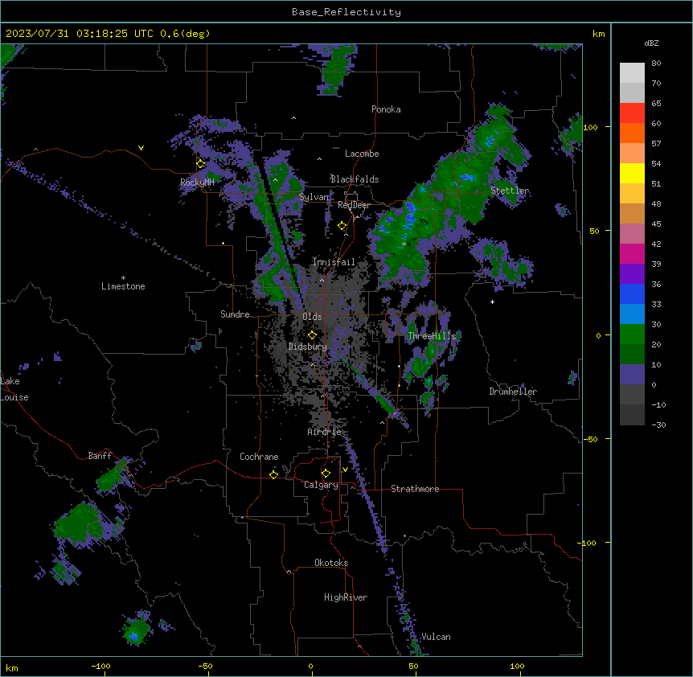The height and width of the screenshot is (677, 693).
Task: Select the magenta 39-42 dBZ color swatch
Action: tap(632, 253)
